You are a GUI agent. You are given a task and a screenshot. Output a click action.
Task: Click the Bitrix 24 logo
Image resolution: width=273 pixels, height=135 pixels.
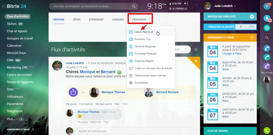pyautogui.click(x=17, y=6)
